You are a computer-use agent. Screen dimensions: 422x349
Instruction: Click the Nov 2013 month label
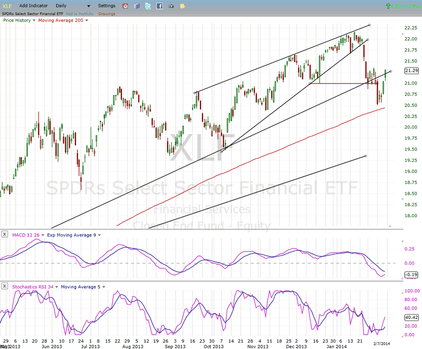pos(258,346)
